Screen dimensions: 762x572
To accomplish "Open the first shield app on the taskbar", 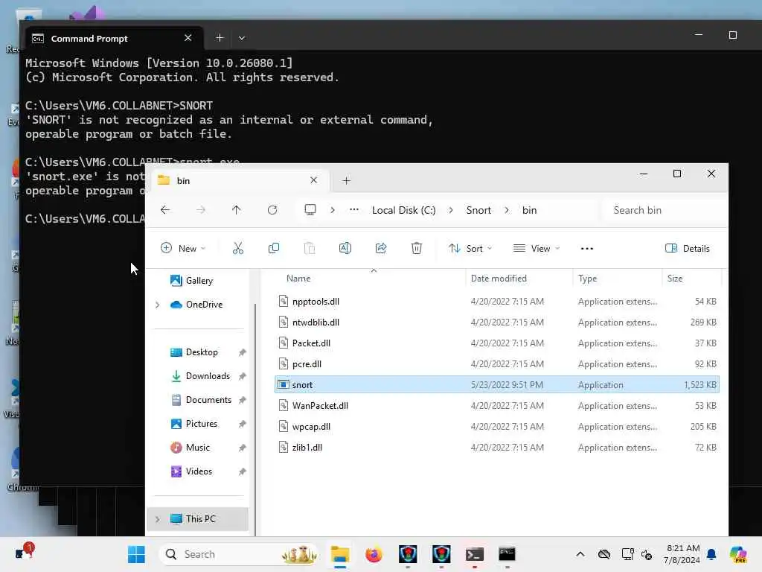I will point(408,554).
